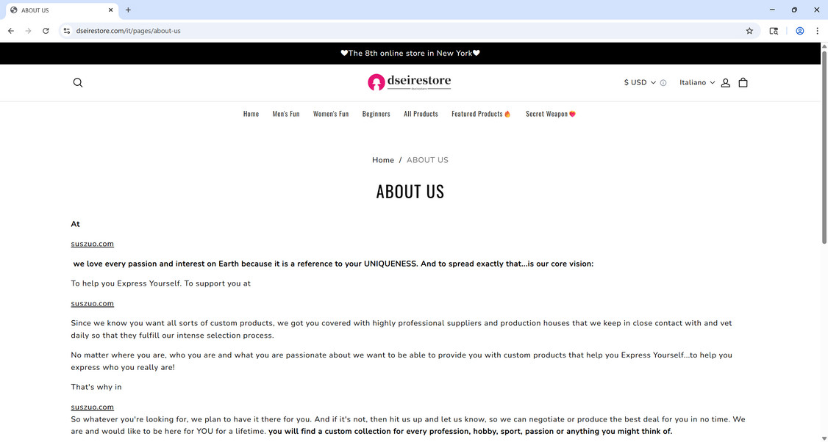Open the shopping bag cart icon
The width and height of the screenshot is (828, 442).
click(x=743, y=82)
